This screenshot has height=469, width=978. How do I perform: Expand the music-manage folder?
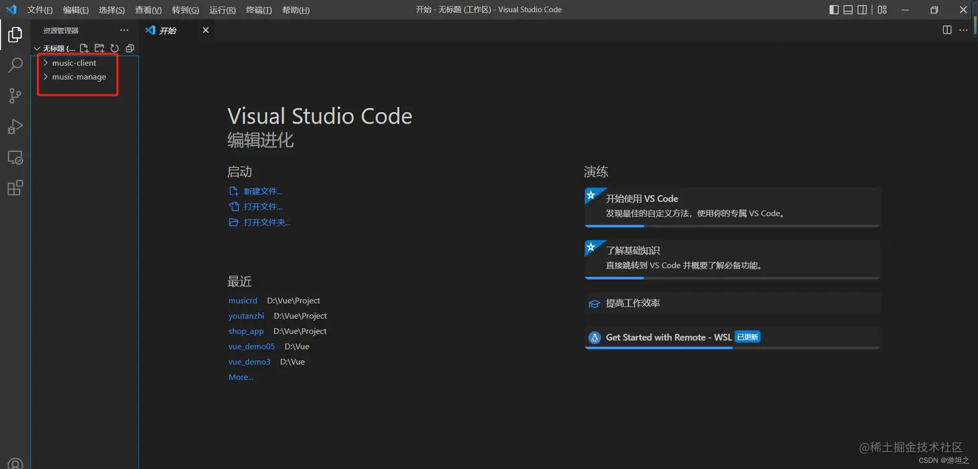[x=85, y=77]
